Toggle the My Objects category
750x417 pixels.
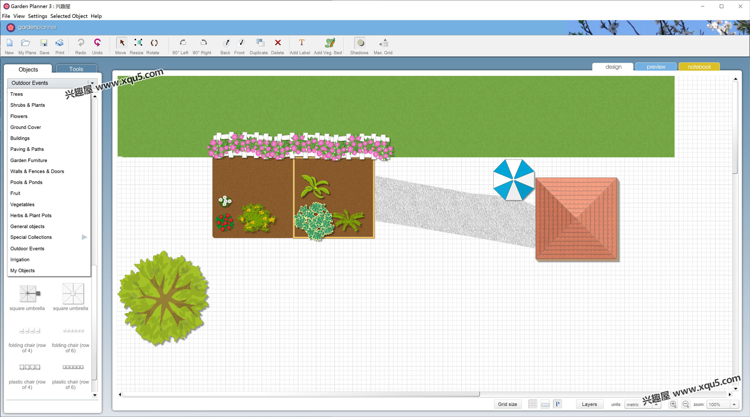click(x=22, y=270)
